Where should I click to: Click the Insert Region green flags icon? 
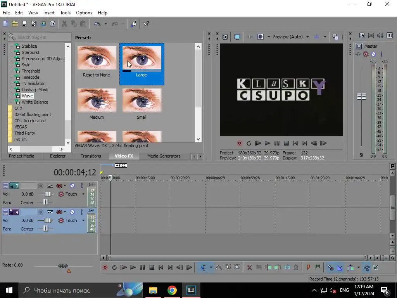pos(318,267)
